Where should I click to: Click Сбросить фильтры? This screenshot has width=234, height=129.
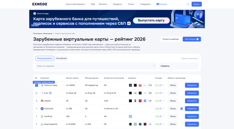(189, 58)
